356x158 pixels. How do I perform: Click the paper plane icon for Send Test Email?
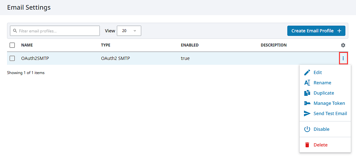(307, 113)
